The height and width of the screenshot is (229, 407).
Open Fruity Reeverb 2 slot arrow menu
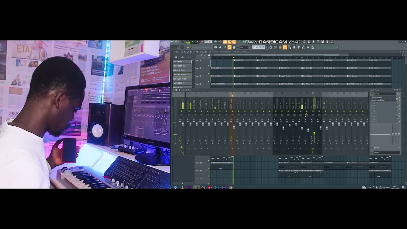(371, 97)
